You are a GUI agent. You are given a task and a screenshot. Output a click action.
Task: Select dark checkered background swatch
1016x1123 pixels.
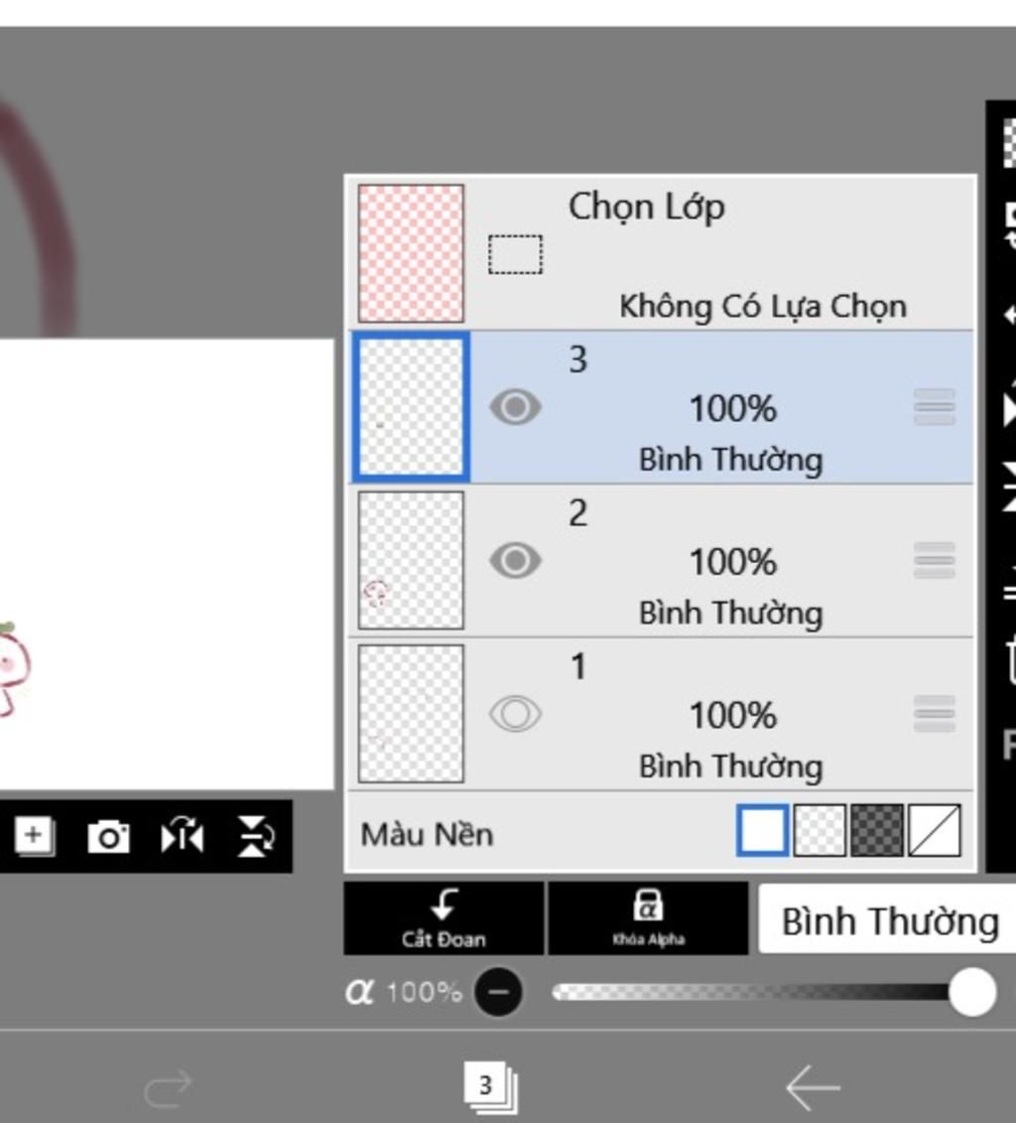877,831
